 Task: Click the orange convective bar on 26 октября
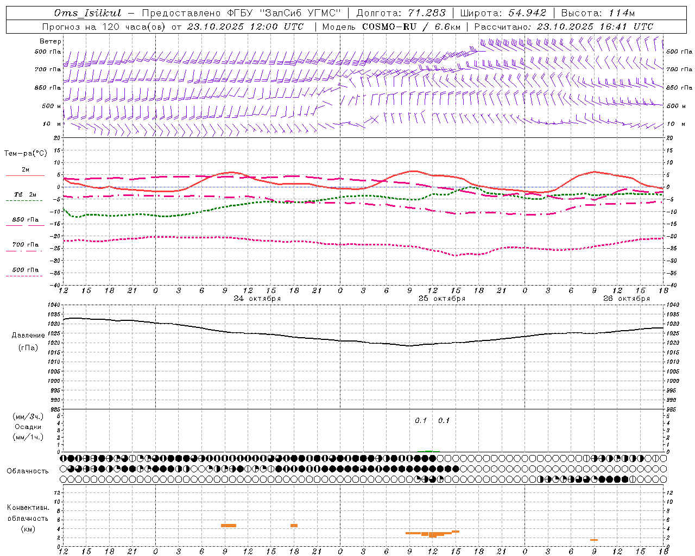(x=594, y=540)
